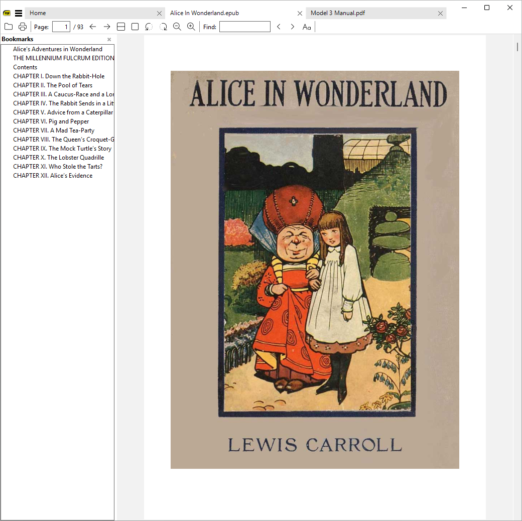
Task: Find the previous match with the left chevron
Action: click(x=279, y=27)
